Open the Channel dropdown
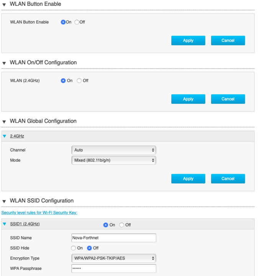The width and height of the screenshot is (259, 276). (x=114, y=150)
